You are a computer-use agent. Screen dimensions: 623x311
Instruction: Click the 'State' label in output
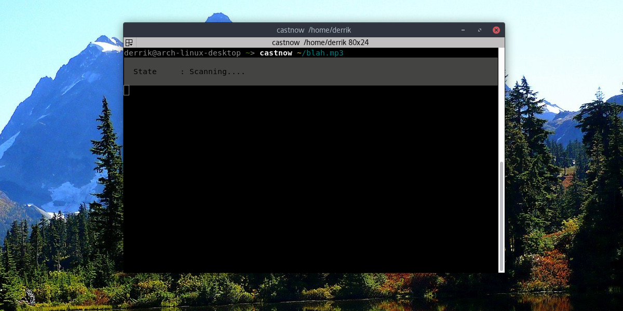(x=145, y=72)
